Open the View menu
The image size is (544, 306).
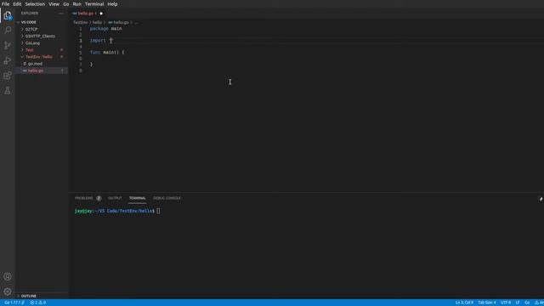tap(54, 4)
